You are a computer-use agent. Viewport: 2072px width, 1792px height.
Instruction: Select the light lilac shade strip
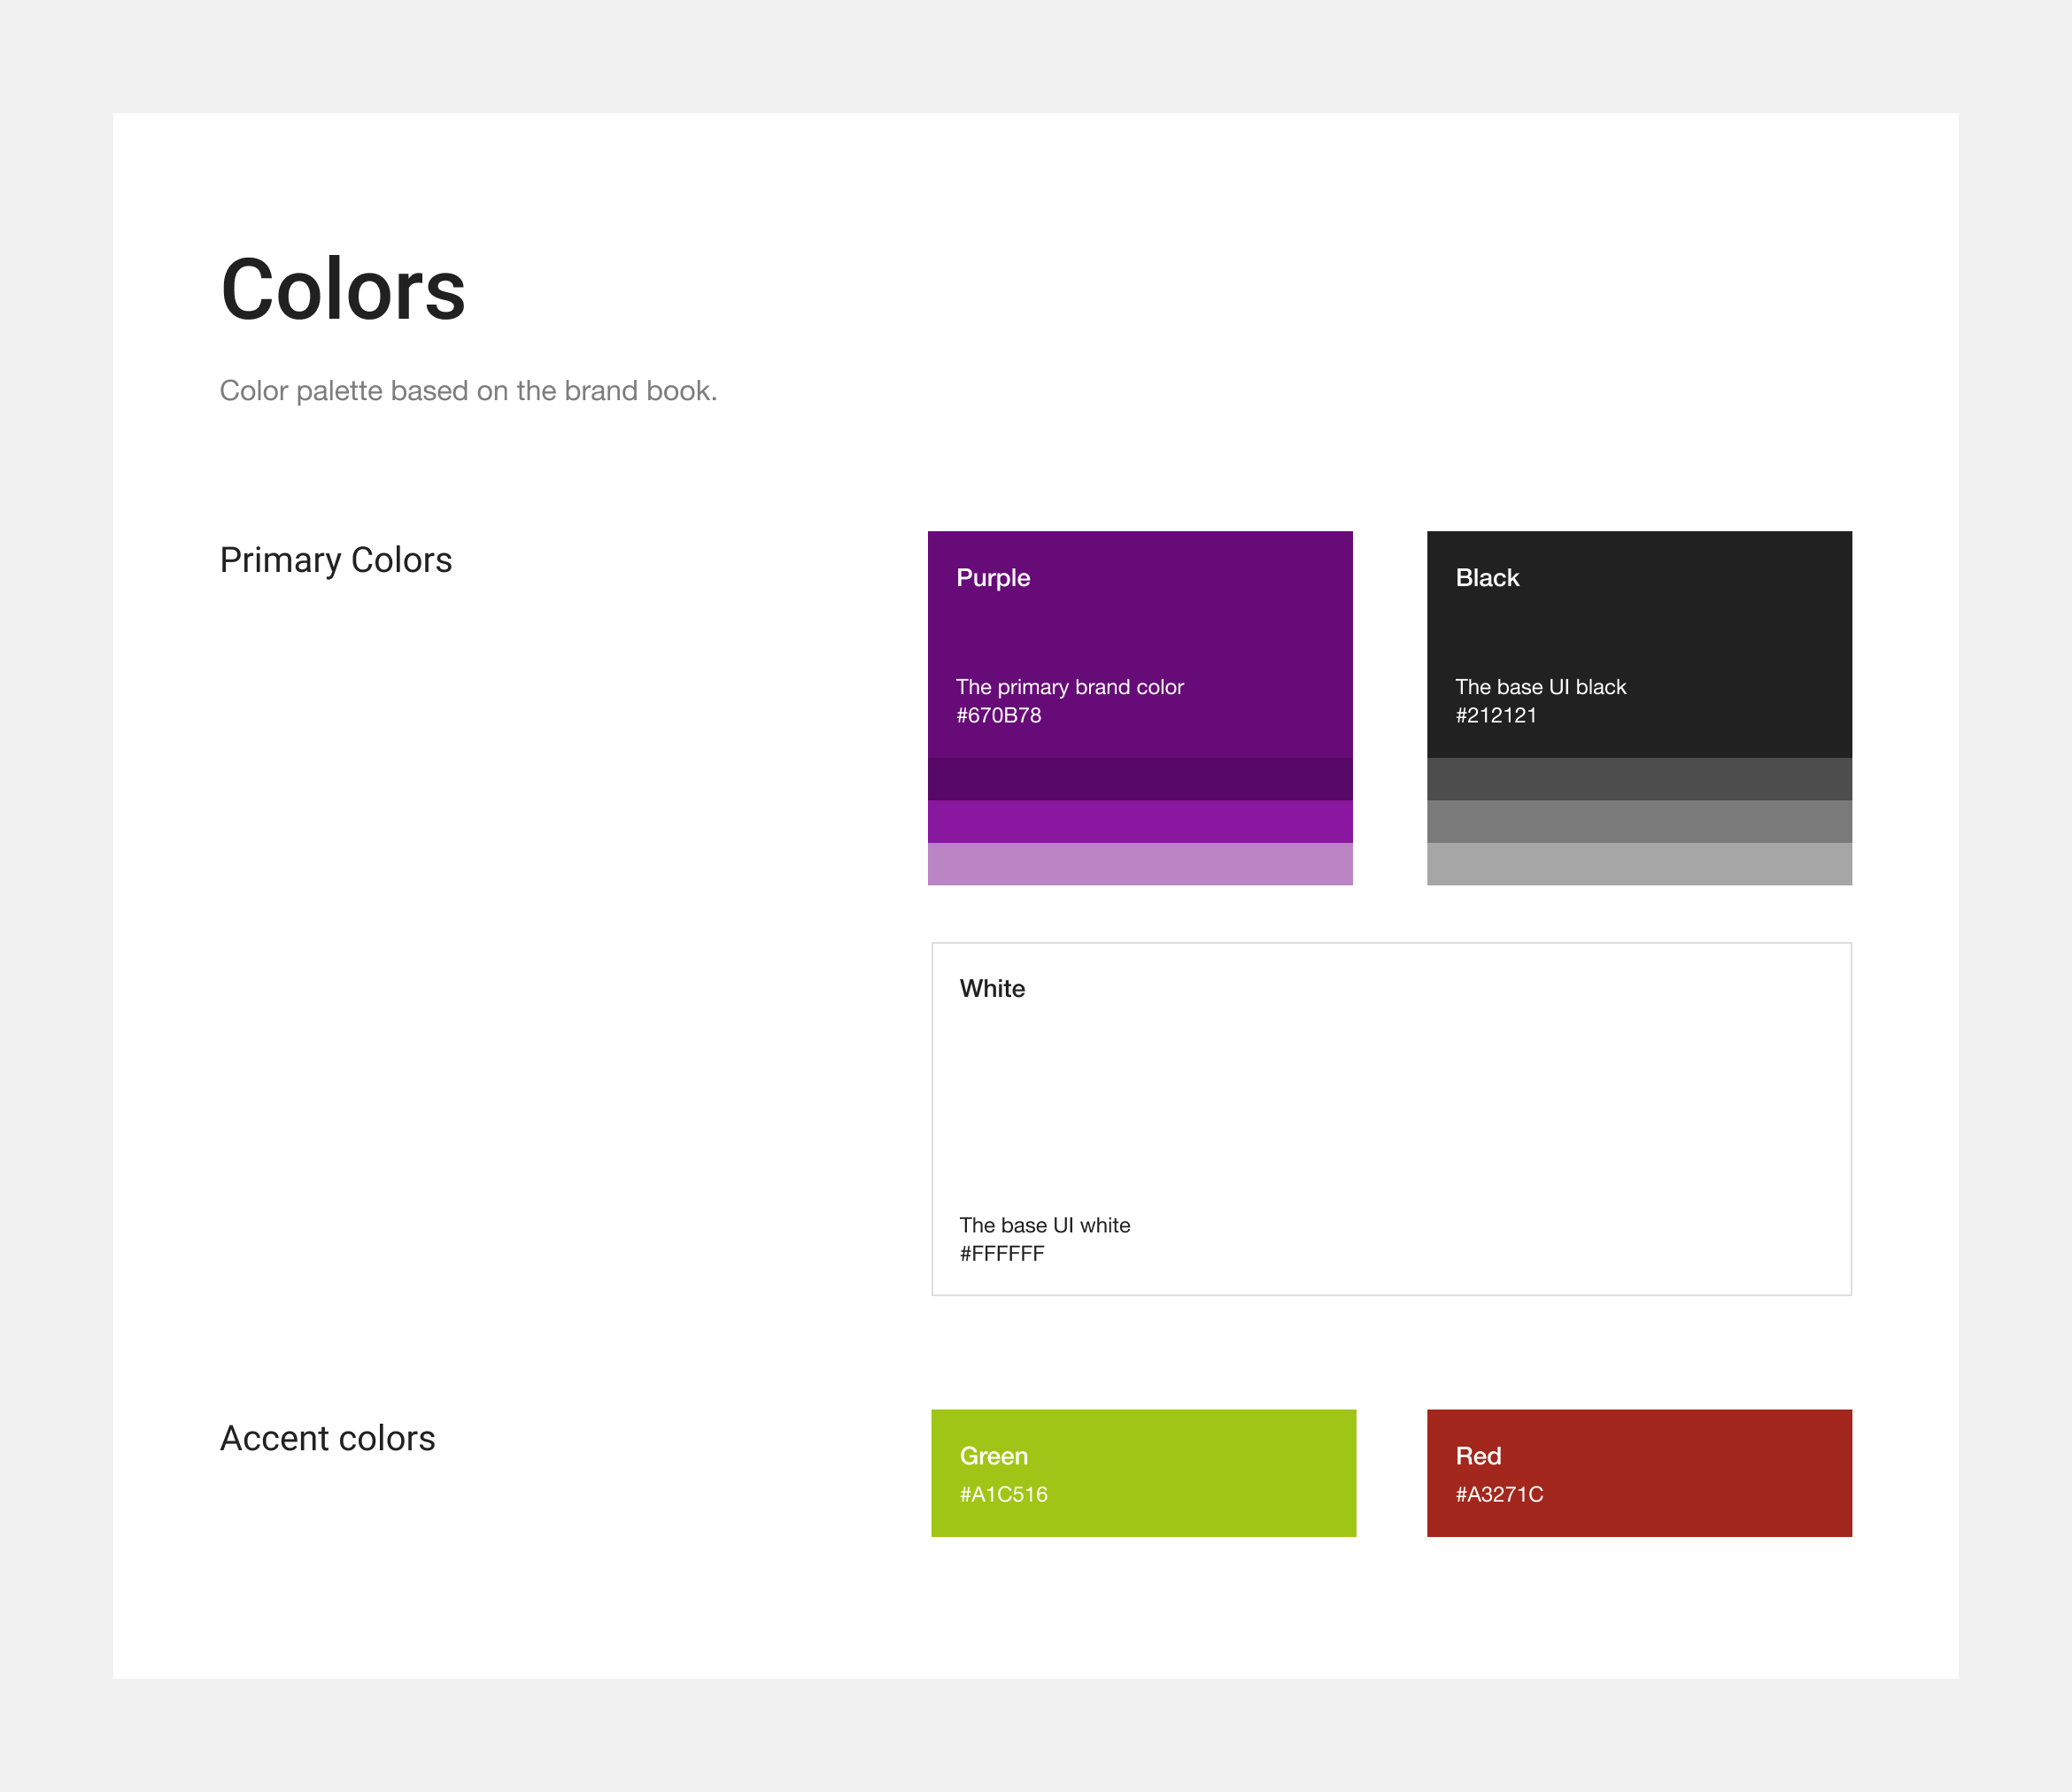(1140, 864)
